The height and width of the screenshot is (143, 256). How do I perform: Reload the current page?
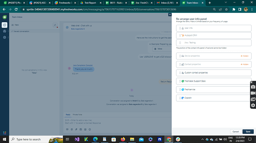[16, 10]
